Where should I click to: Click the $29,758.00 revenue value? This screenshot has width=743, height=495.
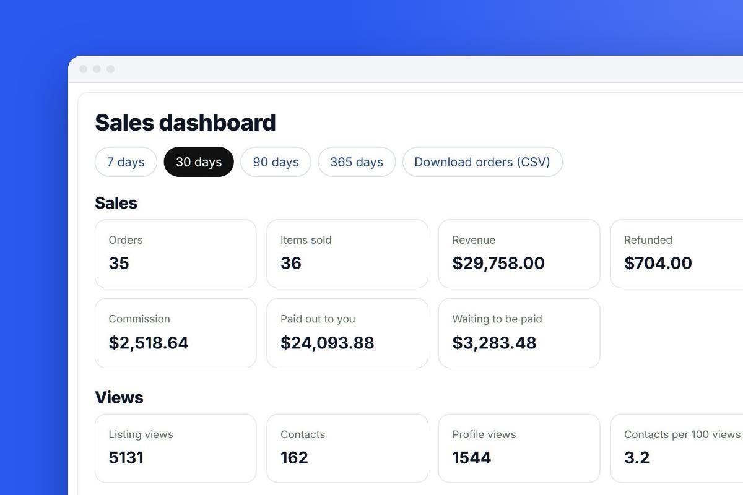pyautogui.click(x=498, y=263)
